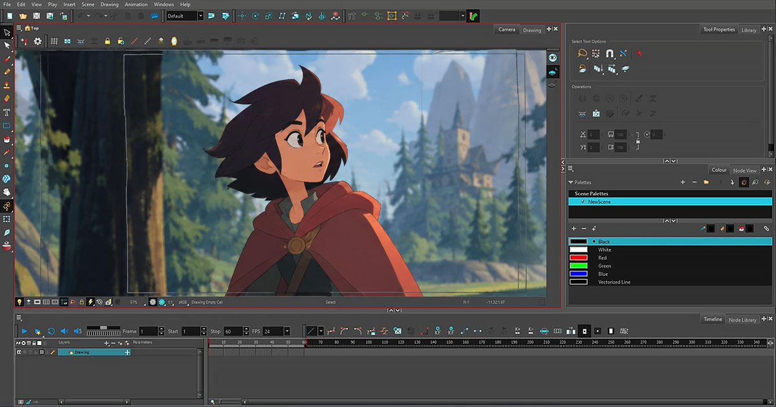776x407 pixels.
Task: Select the Paint bucket tool
Action: click(x=7, y=139)
